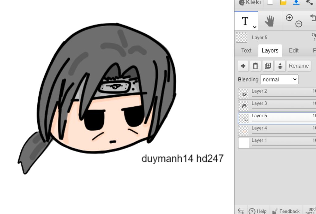Open Help
Image resolution: width=316 pixels, height=214 pixels.
pyautogui.click(x=258, y=211)
